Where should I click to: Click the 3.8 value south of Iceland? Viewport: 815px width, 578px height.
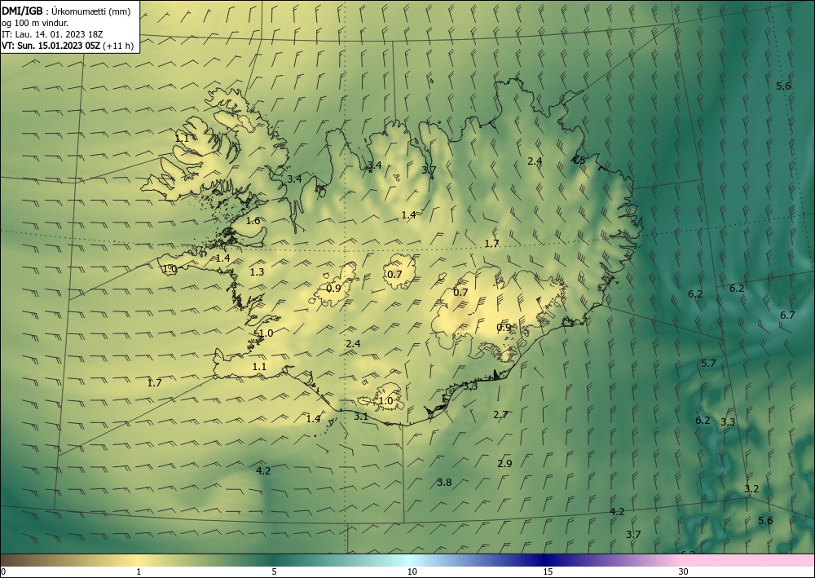tap(444, 483)
